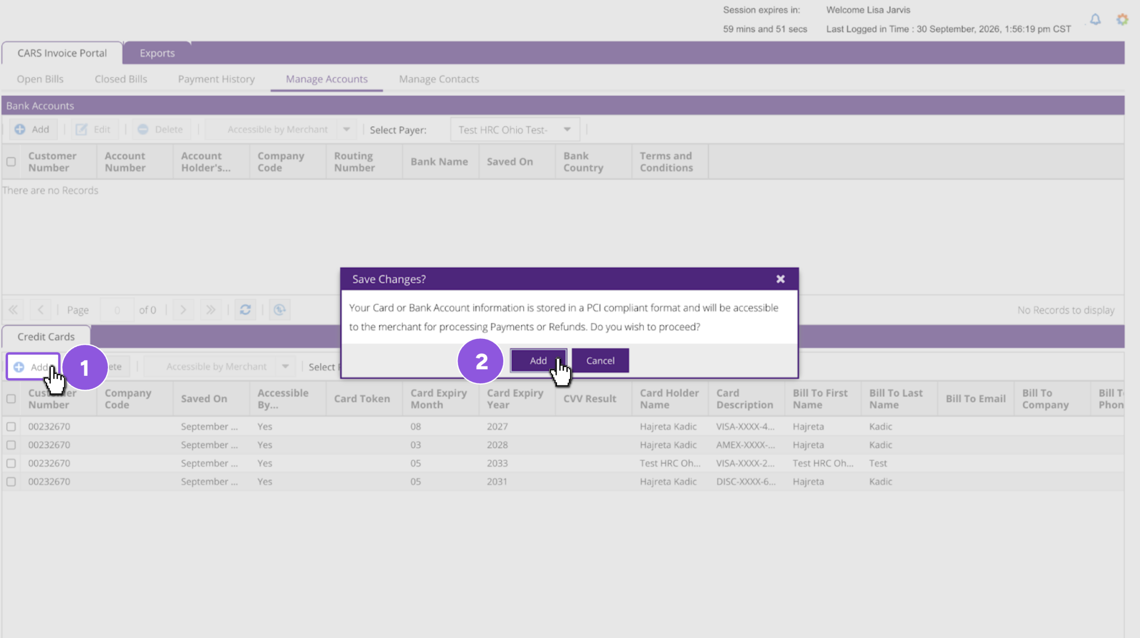The image size is (1140, 638).
Task: Open the notifications bell icon
Action: tap(1095, 20)
